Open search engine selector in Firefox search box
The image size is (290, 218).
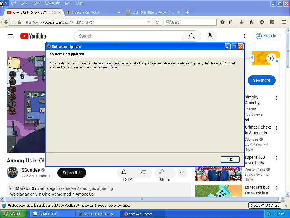(168, 22)
